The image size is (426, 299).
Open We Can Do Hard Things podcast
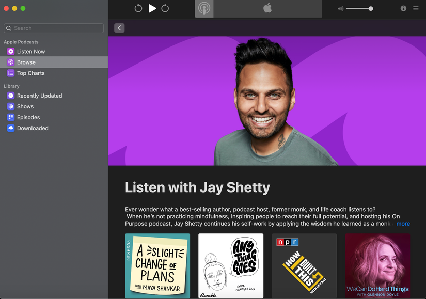(377, 266)
